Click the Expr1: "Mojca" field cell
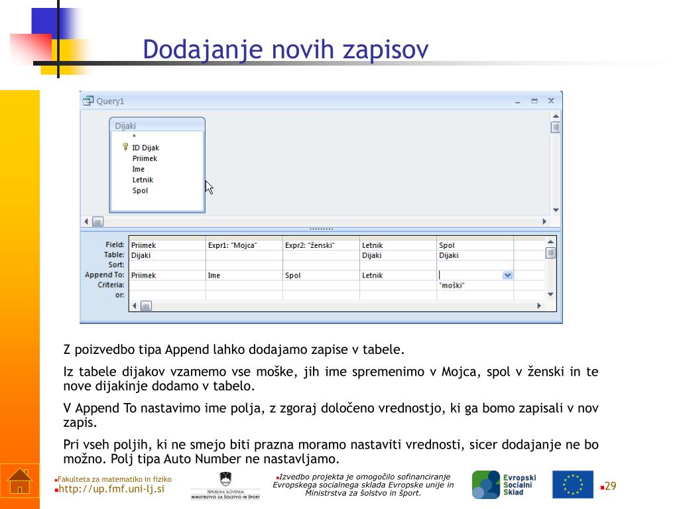 (x=244, y=245)
